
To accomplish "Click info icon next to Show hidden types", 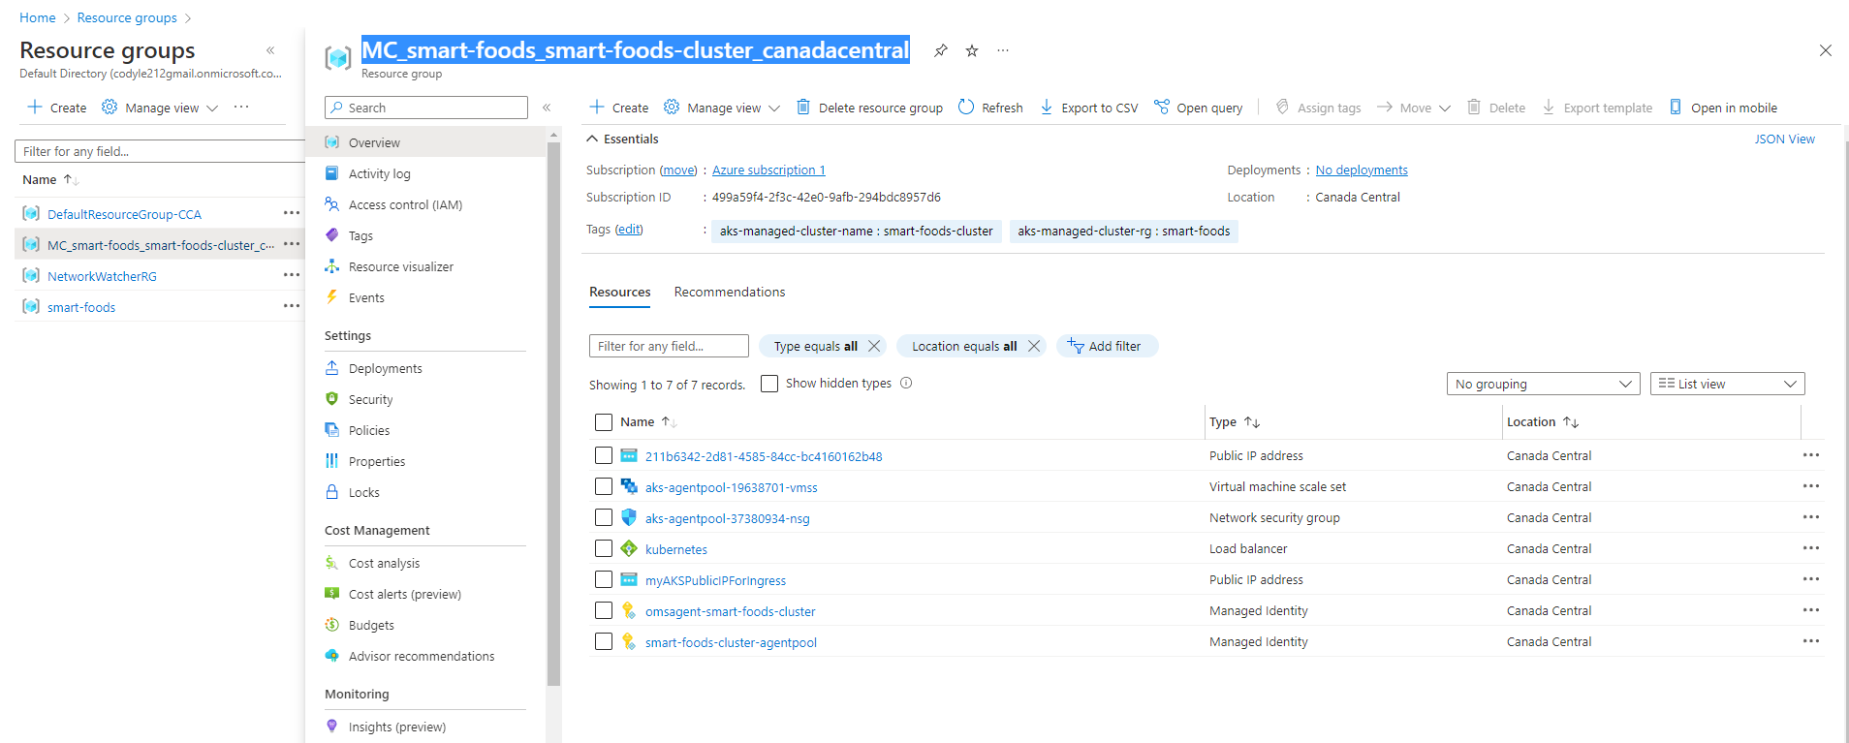I will 906,383.
